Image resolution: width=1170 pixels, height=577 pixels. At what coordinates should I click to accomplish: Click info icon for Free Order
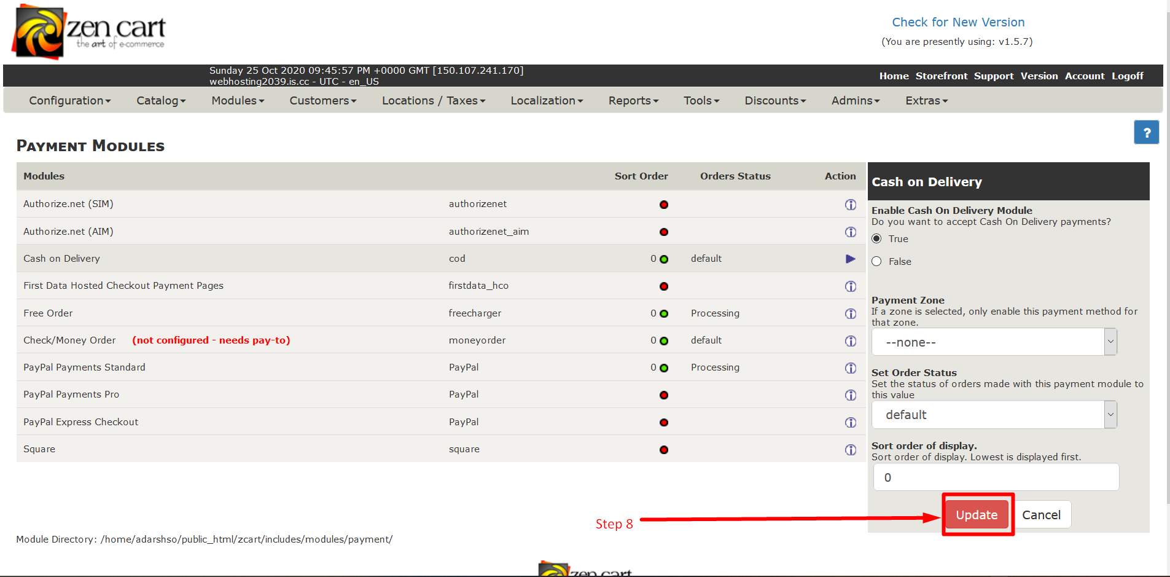[x=851, y=313]
